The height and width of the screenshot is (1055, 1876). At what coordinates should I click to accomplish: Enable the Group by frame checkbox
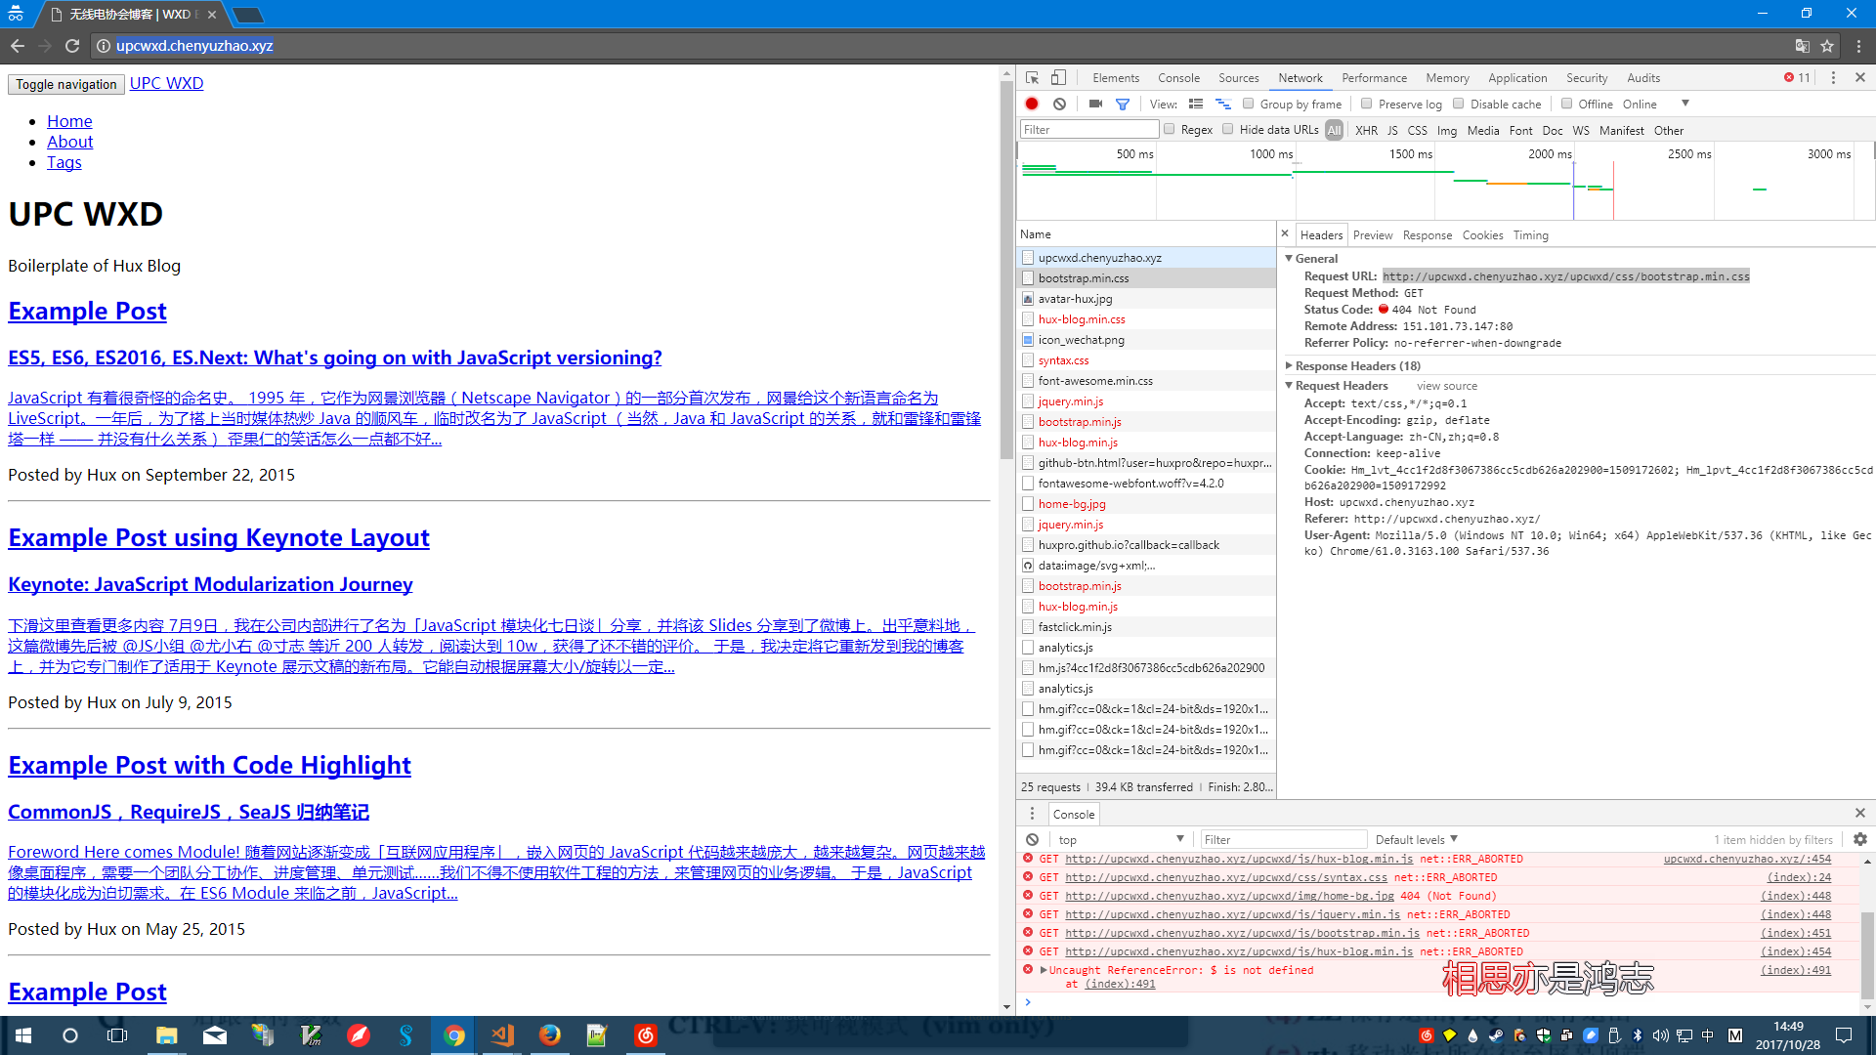tap(1248, 104)
